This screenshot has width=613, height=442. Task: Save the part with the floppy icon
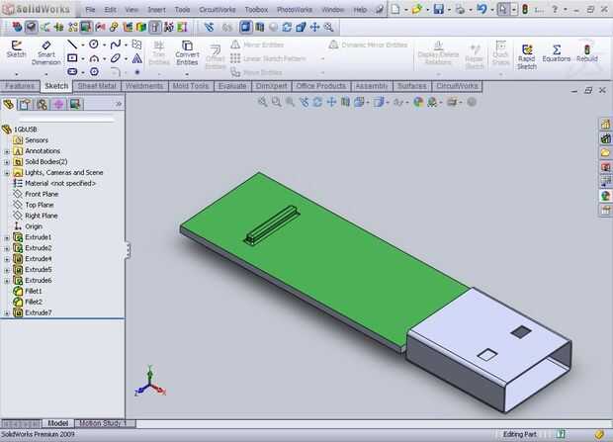(x=439, y=9)
